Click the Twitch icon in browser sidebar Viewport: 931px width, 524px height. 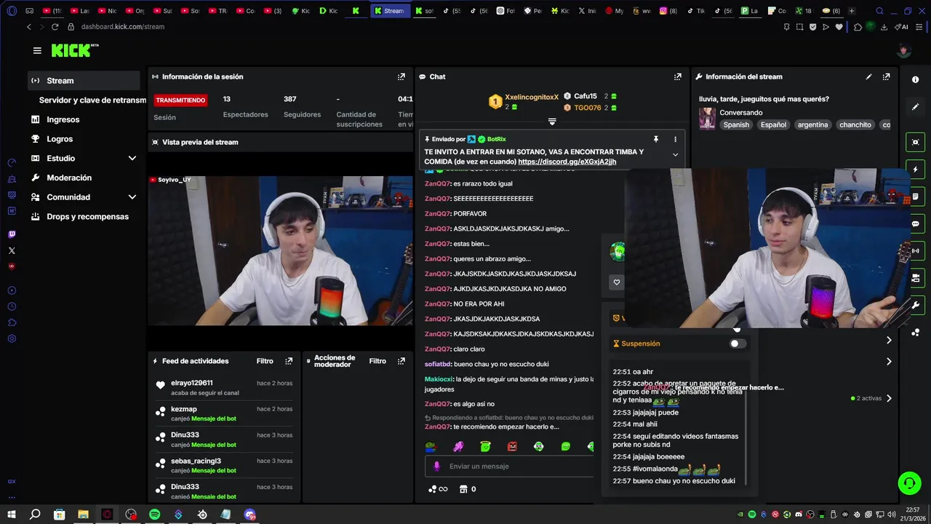(12, 234)
